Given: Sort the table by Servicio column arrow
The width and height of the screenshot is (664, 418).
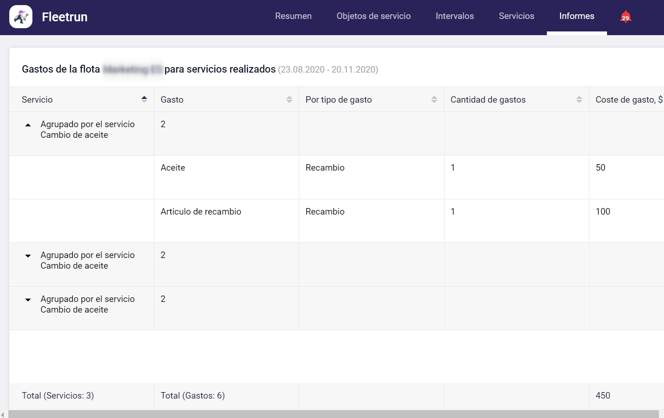Looking at the screenshot, I should coord(144,99).
